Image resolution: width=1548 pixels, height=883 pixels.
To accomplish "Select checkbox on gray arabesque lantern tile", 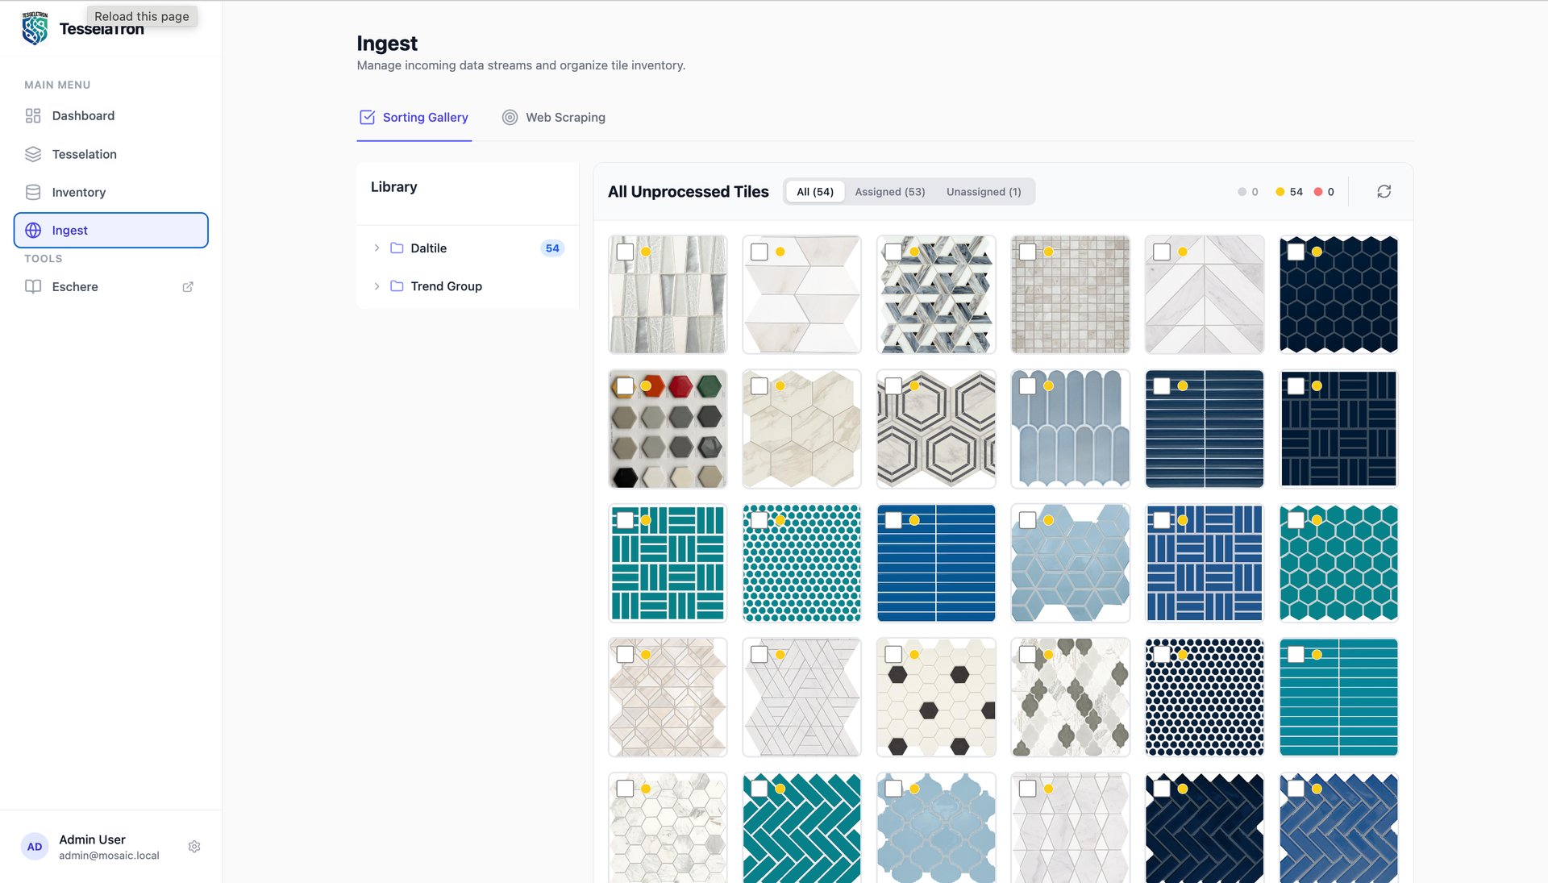I will coord(1027,655).
